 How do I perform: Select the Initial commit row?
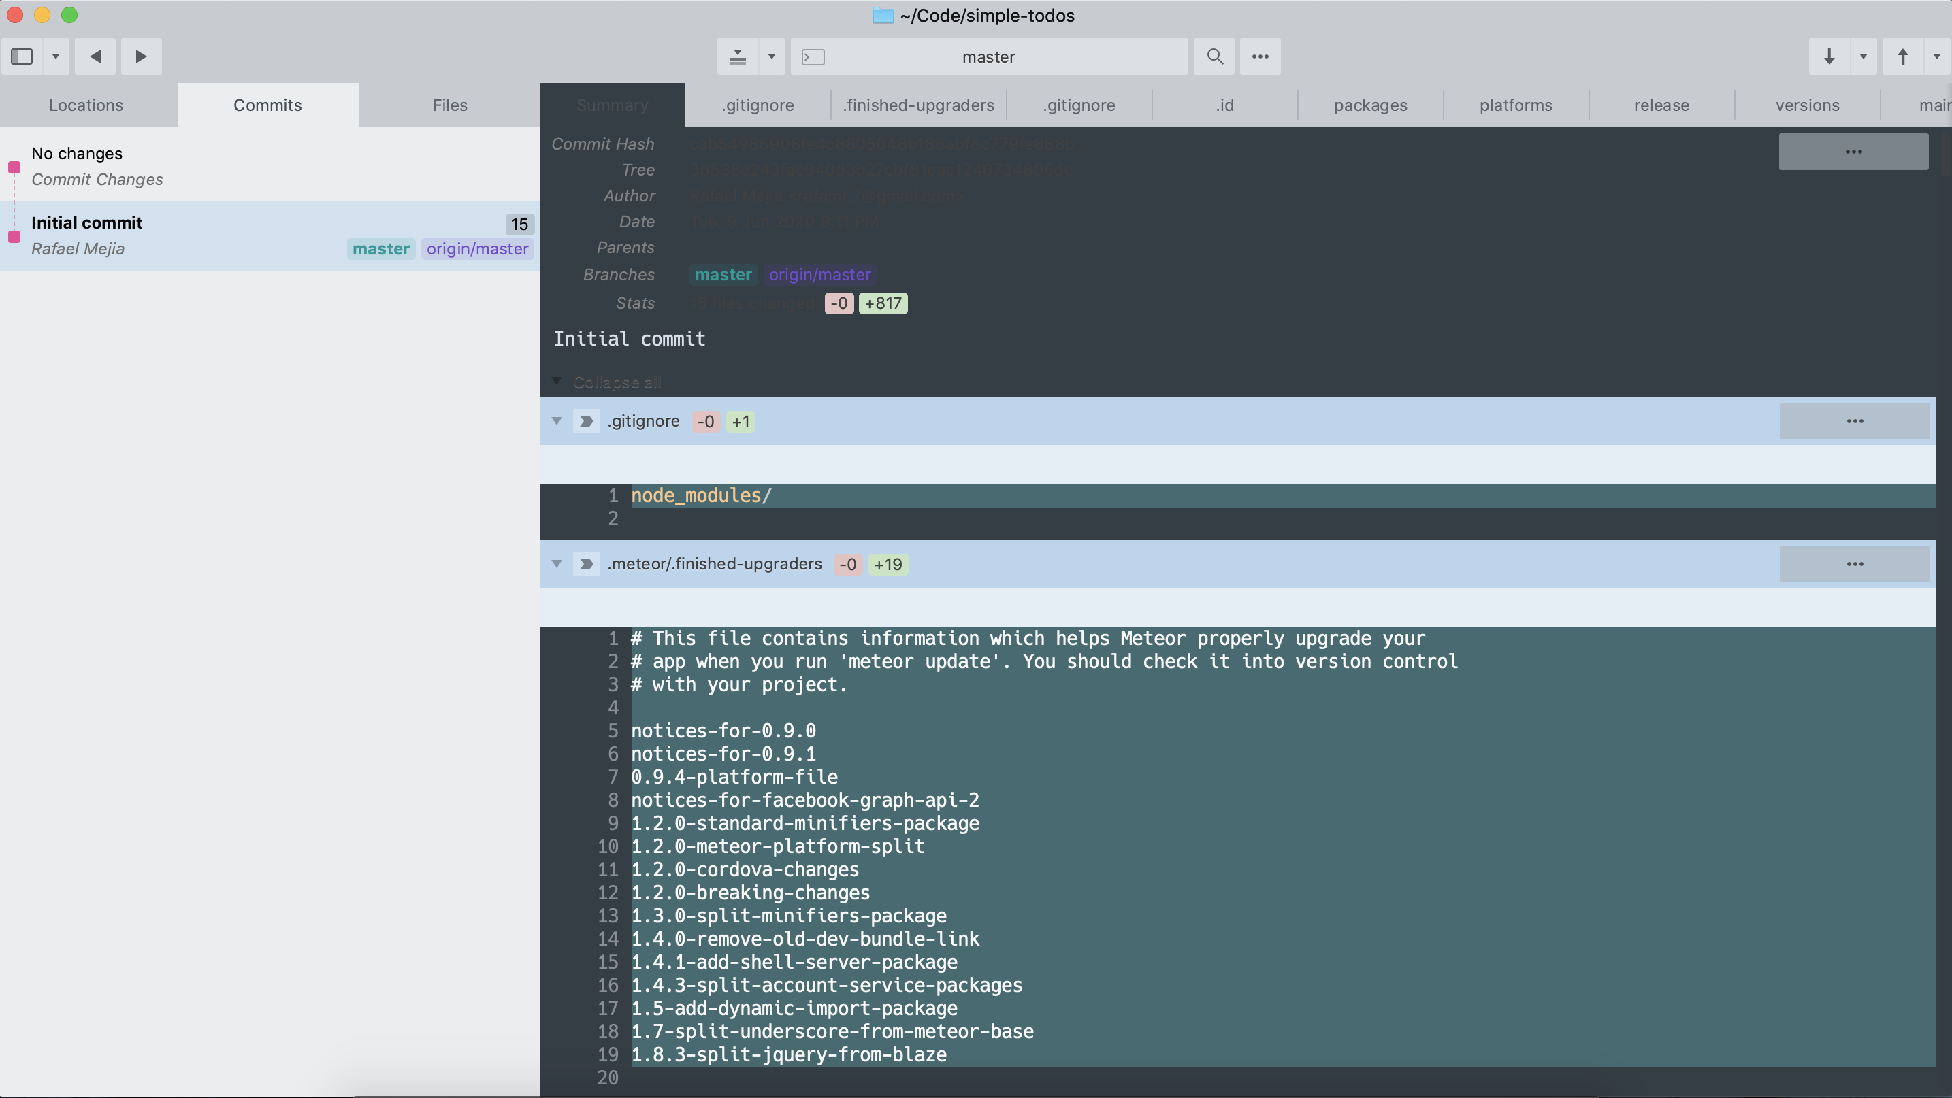[270, 236]
